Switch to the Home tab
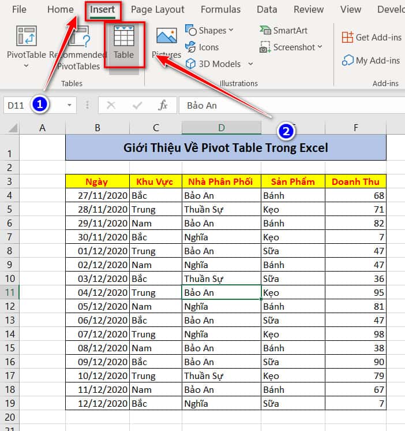This screenshot has width=405, height=431. pos(61,9)
